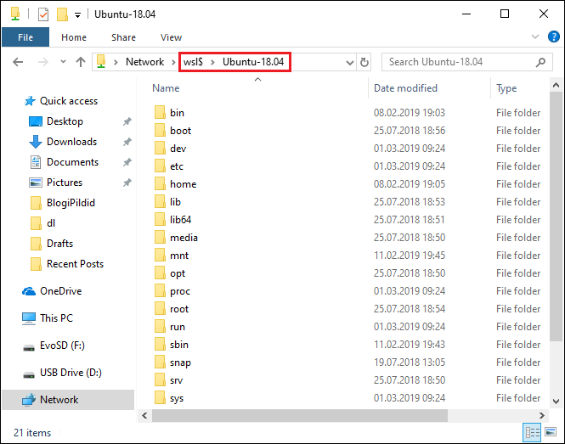Click the pin icon beside Documents
Screen dimensions: 565x444
127,162
